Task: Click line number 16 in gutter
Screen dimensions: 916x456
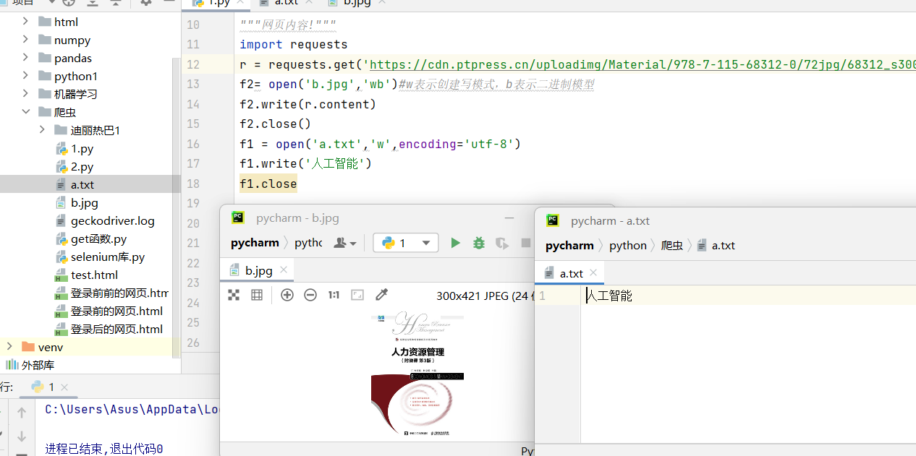Action: click(x=193, y=144)
